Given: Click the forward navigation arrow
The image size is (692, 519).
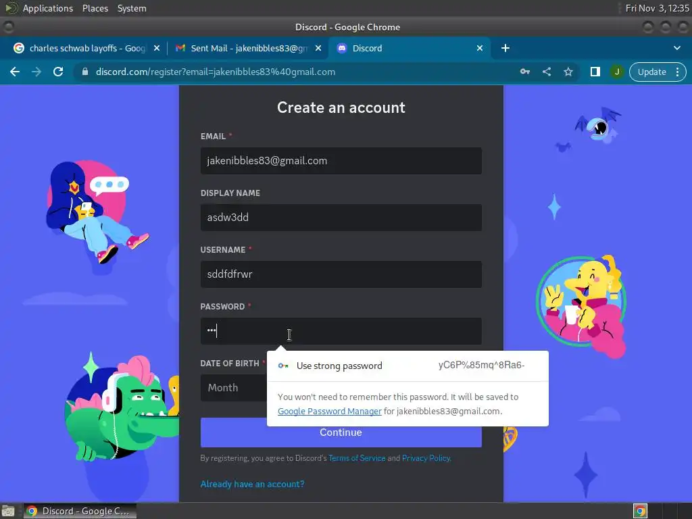Looking at the screenshot, I should click(x=36, y=72).
